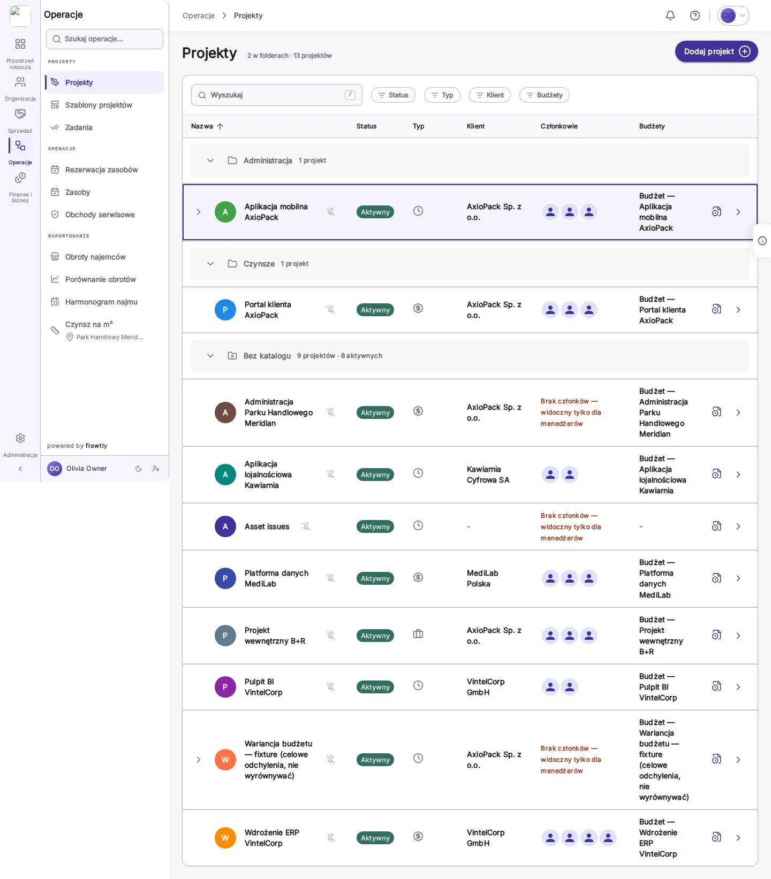Viewport: 771px width, 879px height.
Task: Open the Klient filter
Action: point(490,95)
